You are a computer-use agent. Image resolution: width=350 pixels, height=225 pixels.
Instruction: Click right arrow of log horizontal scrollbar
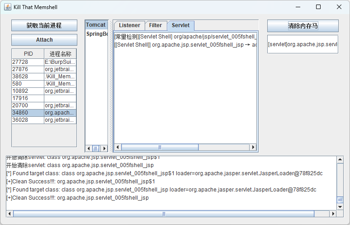(333, 214)
